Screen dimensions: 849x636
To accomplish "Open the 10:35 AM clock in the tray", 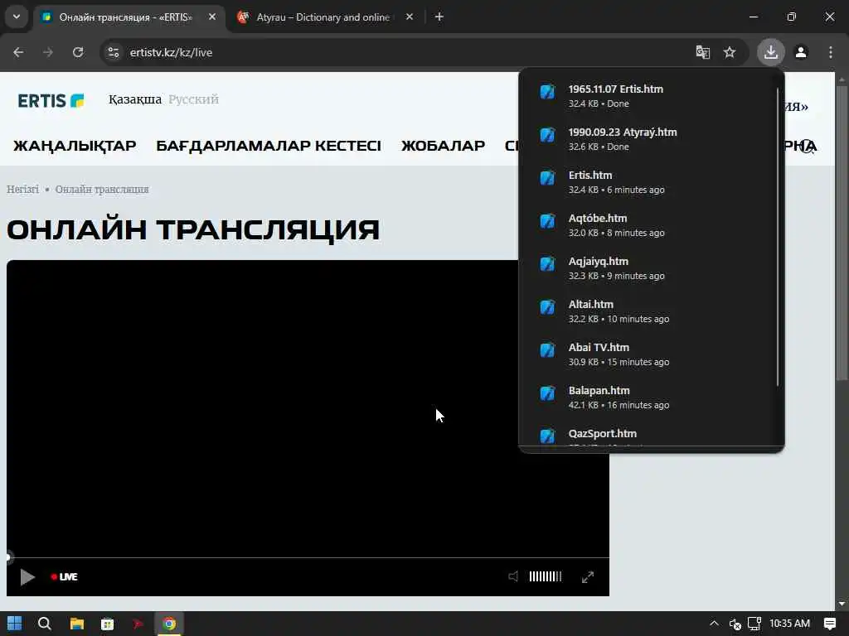I will tap(789, 624).
